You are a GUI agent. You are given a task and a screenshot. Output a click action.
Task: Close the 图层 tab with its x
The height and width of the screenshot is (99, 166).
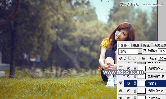[x=129, y=46]
